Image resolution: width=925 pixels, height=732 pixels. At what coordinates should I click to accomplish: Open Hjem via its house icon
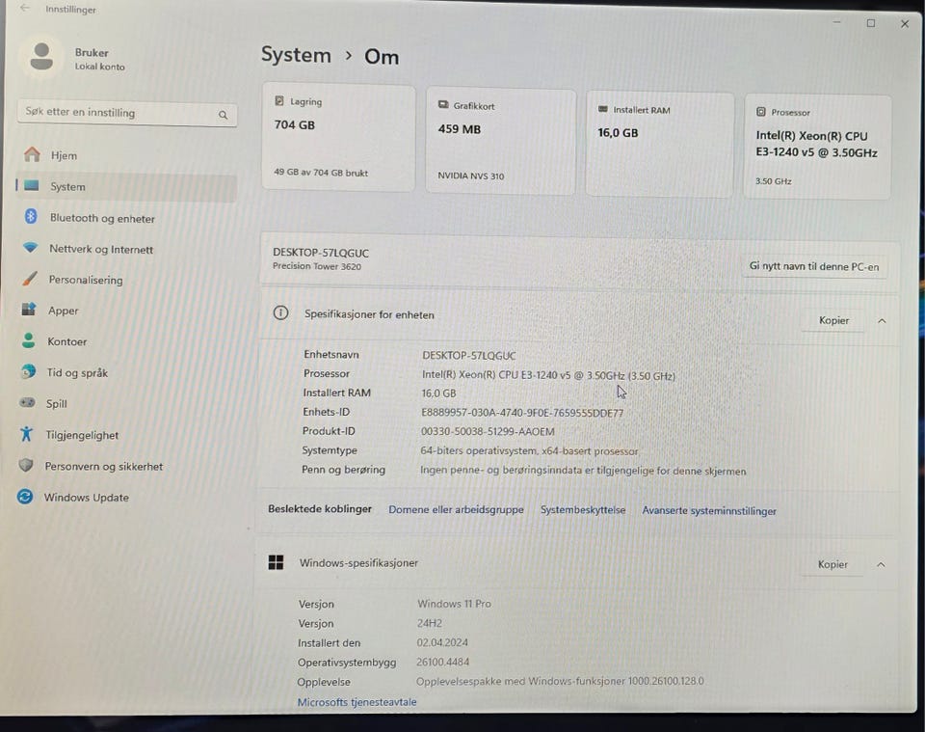point(32,154)
